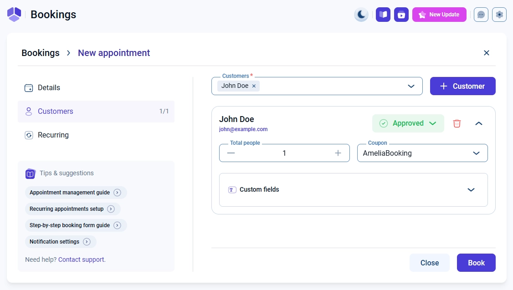Open Recurring appointments setup tip

pos(72,209)
